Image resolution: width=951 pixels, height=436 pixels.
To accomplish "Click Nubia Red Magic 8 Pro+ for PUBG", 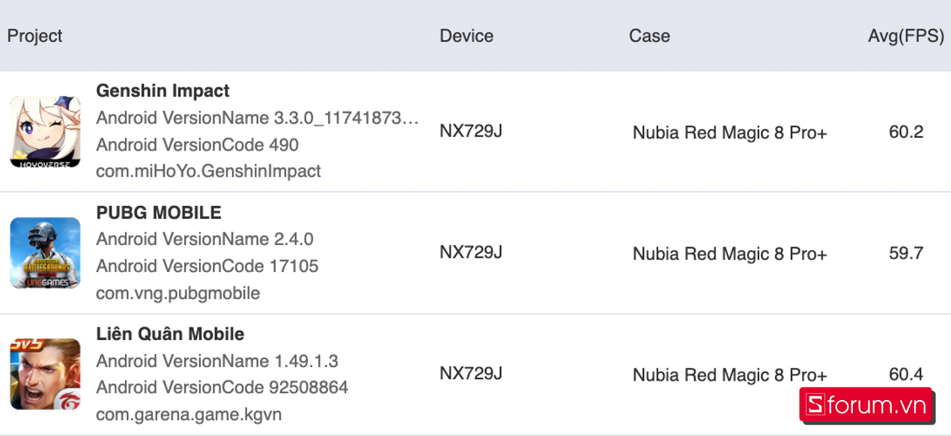I will [x=730, y=254].
